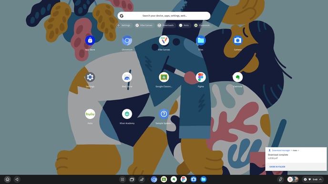The height and width of the screenshot is (184, 328).
Task: Click the Home button on the shelf
Action: [8, 179]
